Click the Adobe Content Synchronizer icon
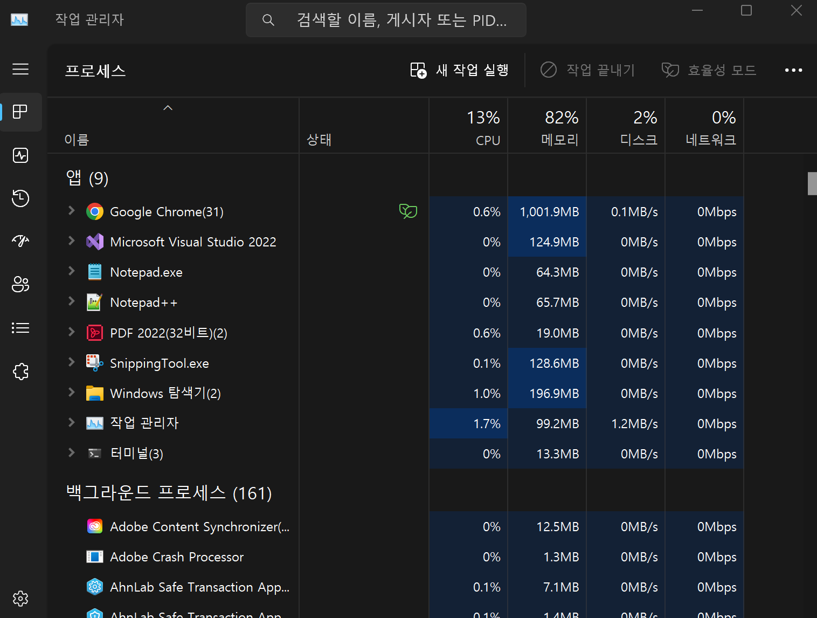The width and height of the screenshot is (817, 618). 95,526
